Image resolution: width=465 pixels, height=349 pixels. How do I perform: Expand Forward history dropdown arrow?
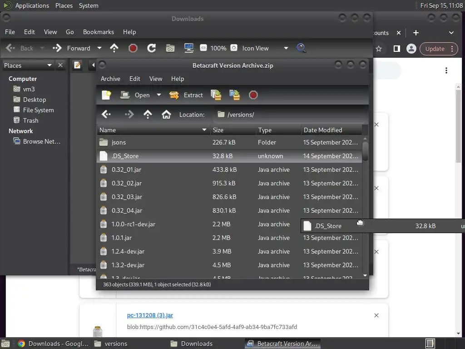(99, 48)
